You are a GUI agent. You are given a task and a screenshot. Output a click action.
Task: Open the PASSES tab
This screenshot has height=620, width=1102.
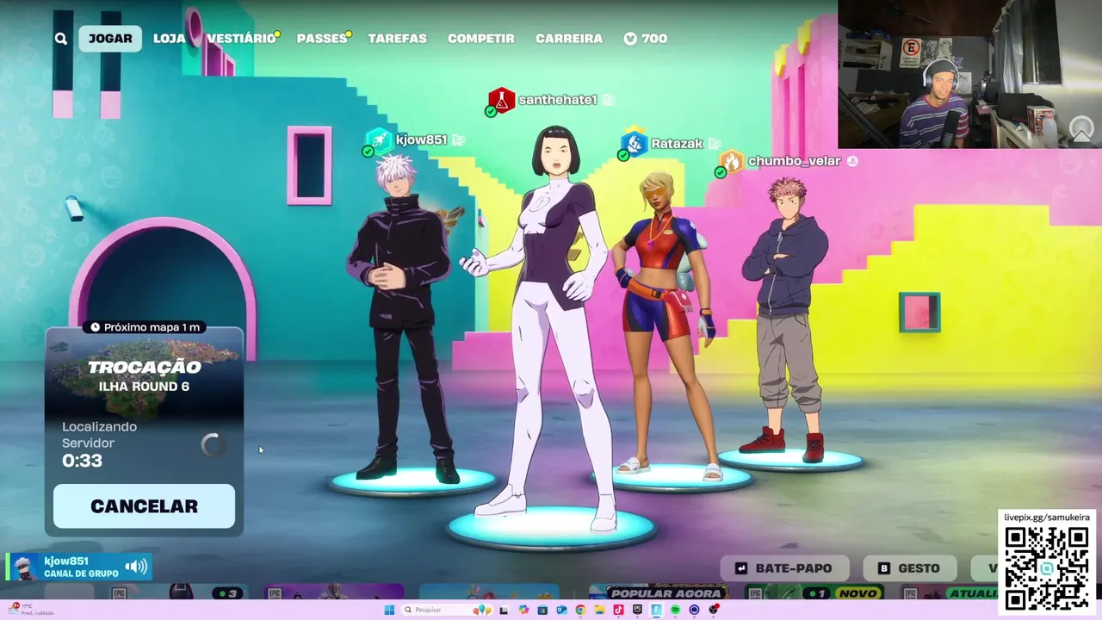click(x=322, y=39)
